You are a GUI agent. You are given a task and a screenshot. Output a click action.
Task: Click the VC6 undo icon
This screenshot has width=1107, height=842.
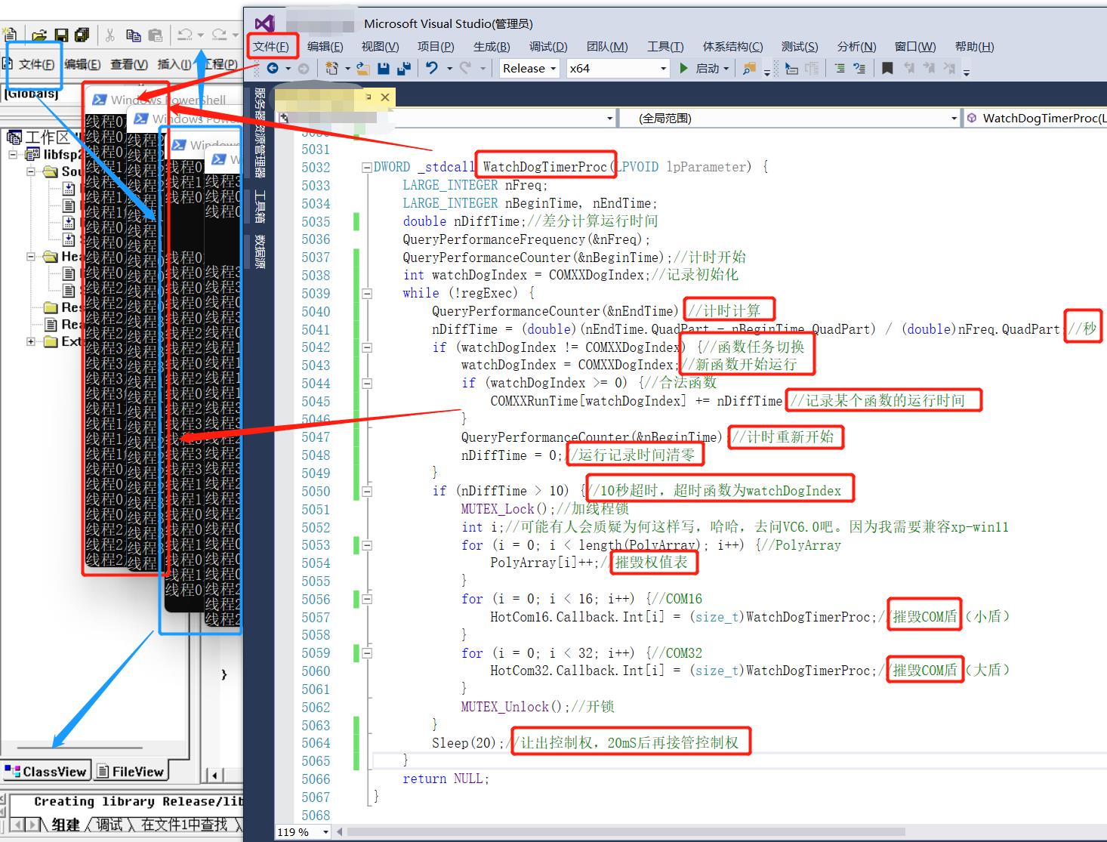184,35
